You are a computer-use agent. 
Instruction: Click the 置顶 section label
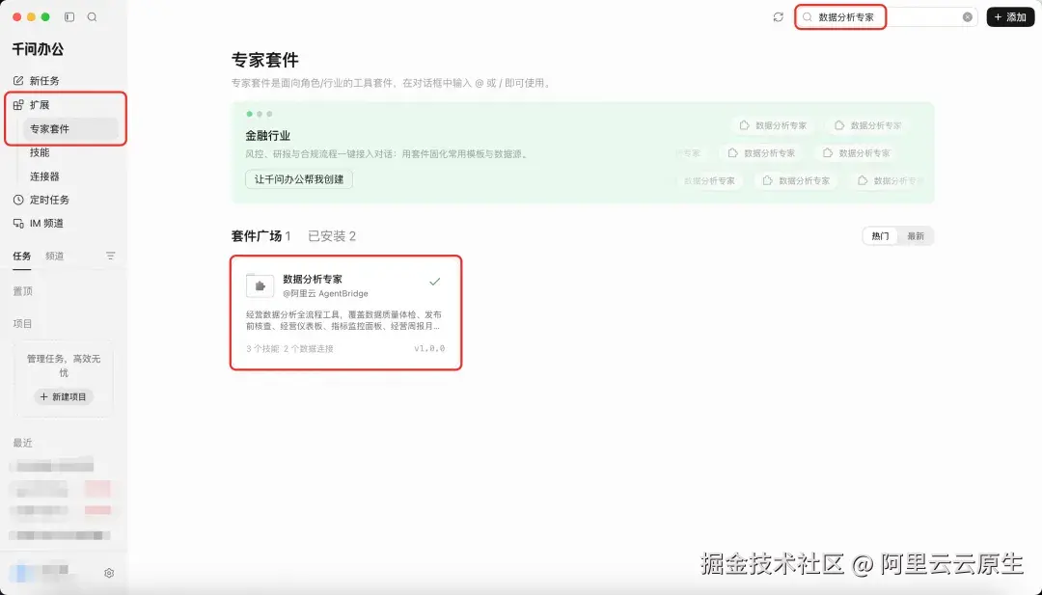click(x=22, y=291)
